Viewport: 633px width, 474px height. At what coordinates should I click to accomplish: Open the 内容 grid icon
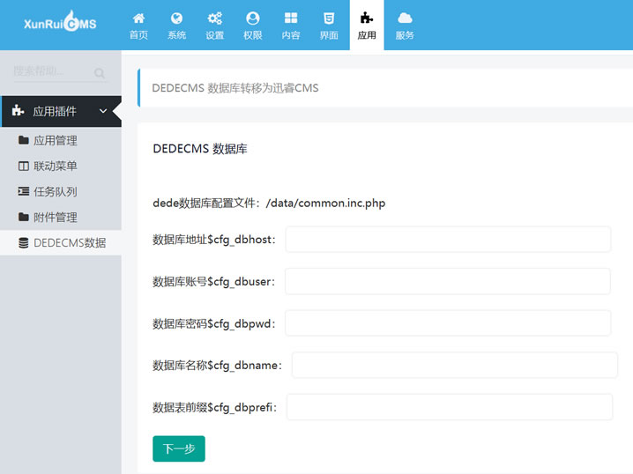coord(291,19)
